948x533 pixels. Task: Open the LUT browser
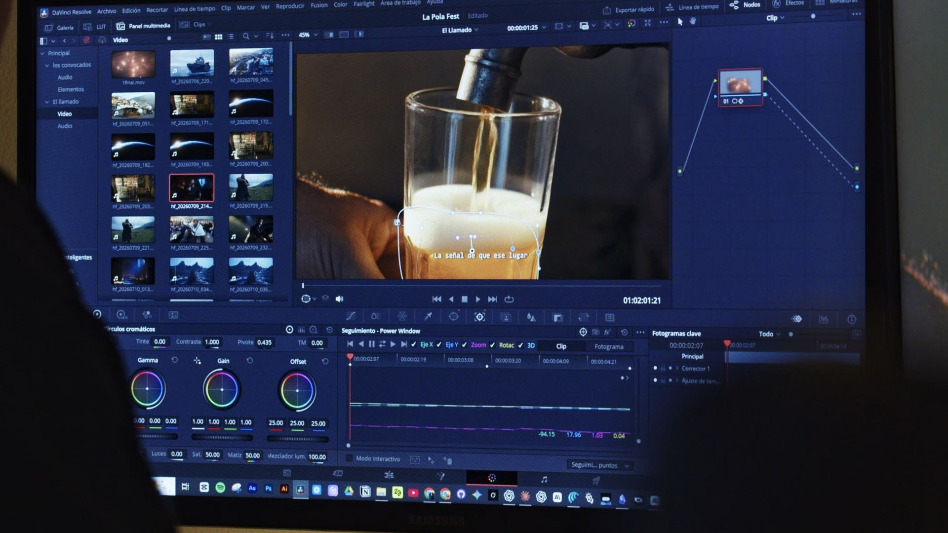point(95,27)
